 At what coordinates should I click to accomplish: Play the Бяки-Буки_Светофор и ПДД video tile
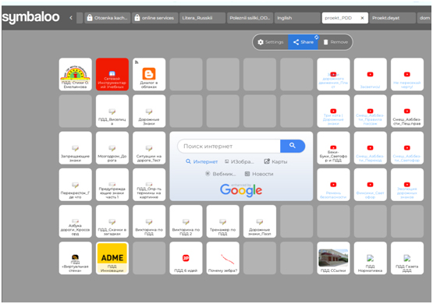point(333,148)
